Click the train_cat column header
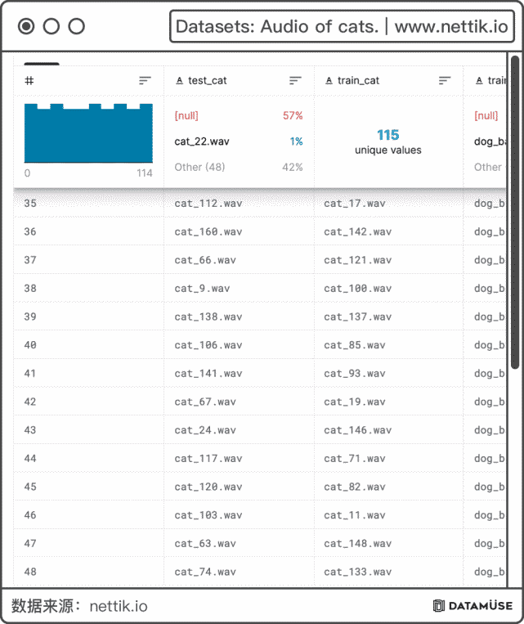 coord(358,81)
